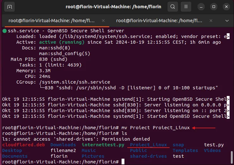Open the hamburger menu button

coord(187,7)
